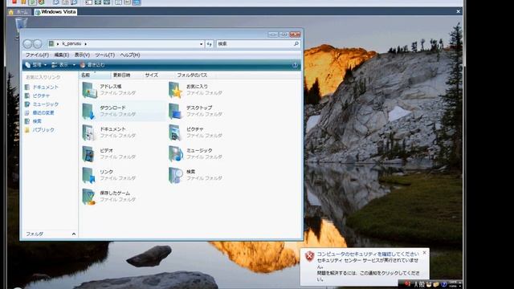Viewport: 514px width, 289px height.
Task: Select the ピクチャ folder icon in file list
Action: [x=176, y=132]
